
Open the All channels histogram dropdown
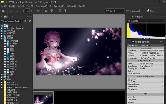click(146, 21)
